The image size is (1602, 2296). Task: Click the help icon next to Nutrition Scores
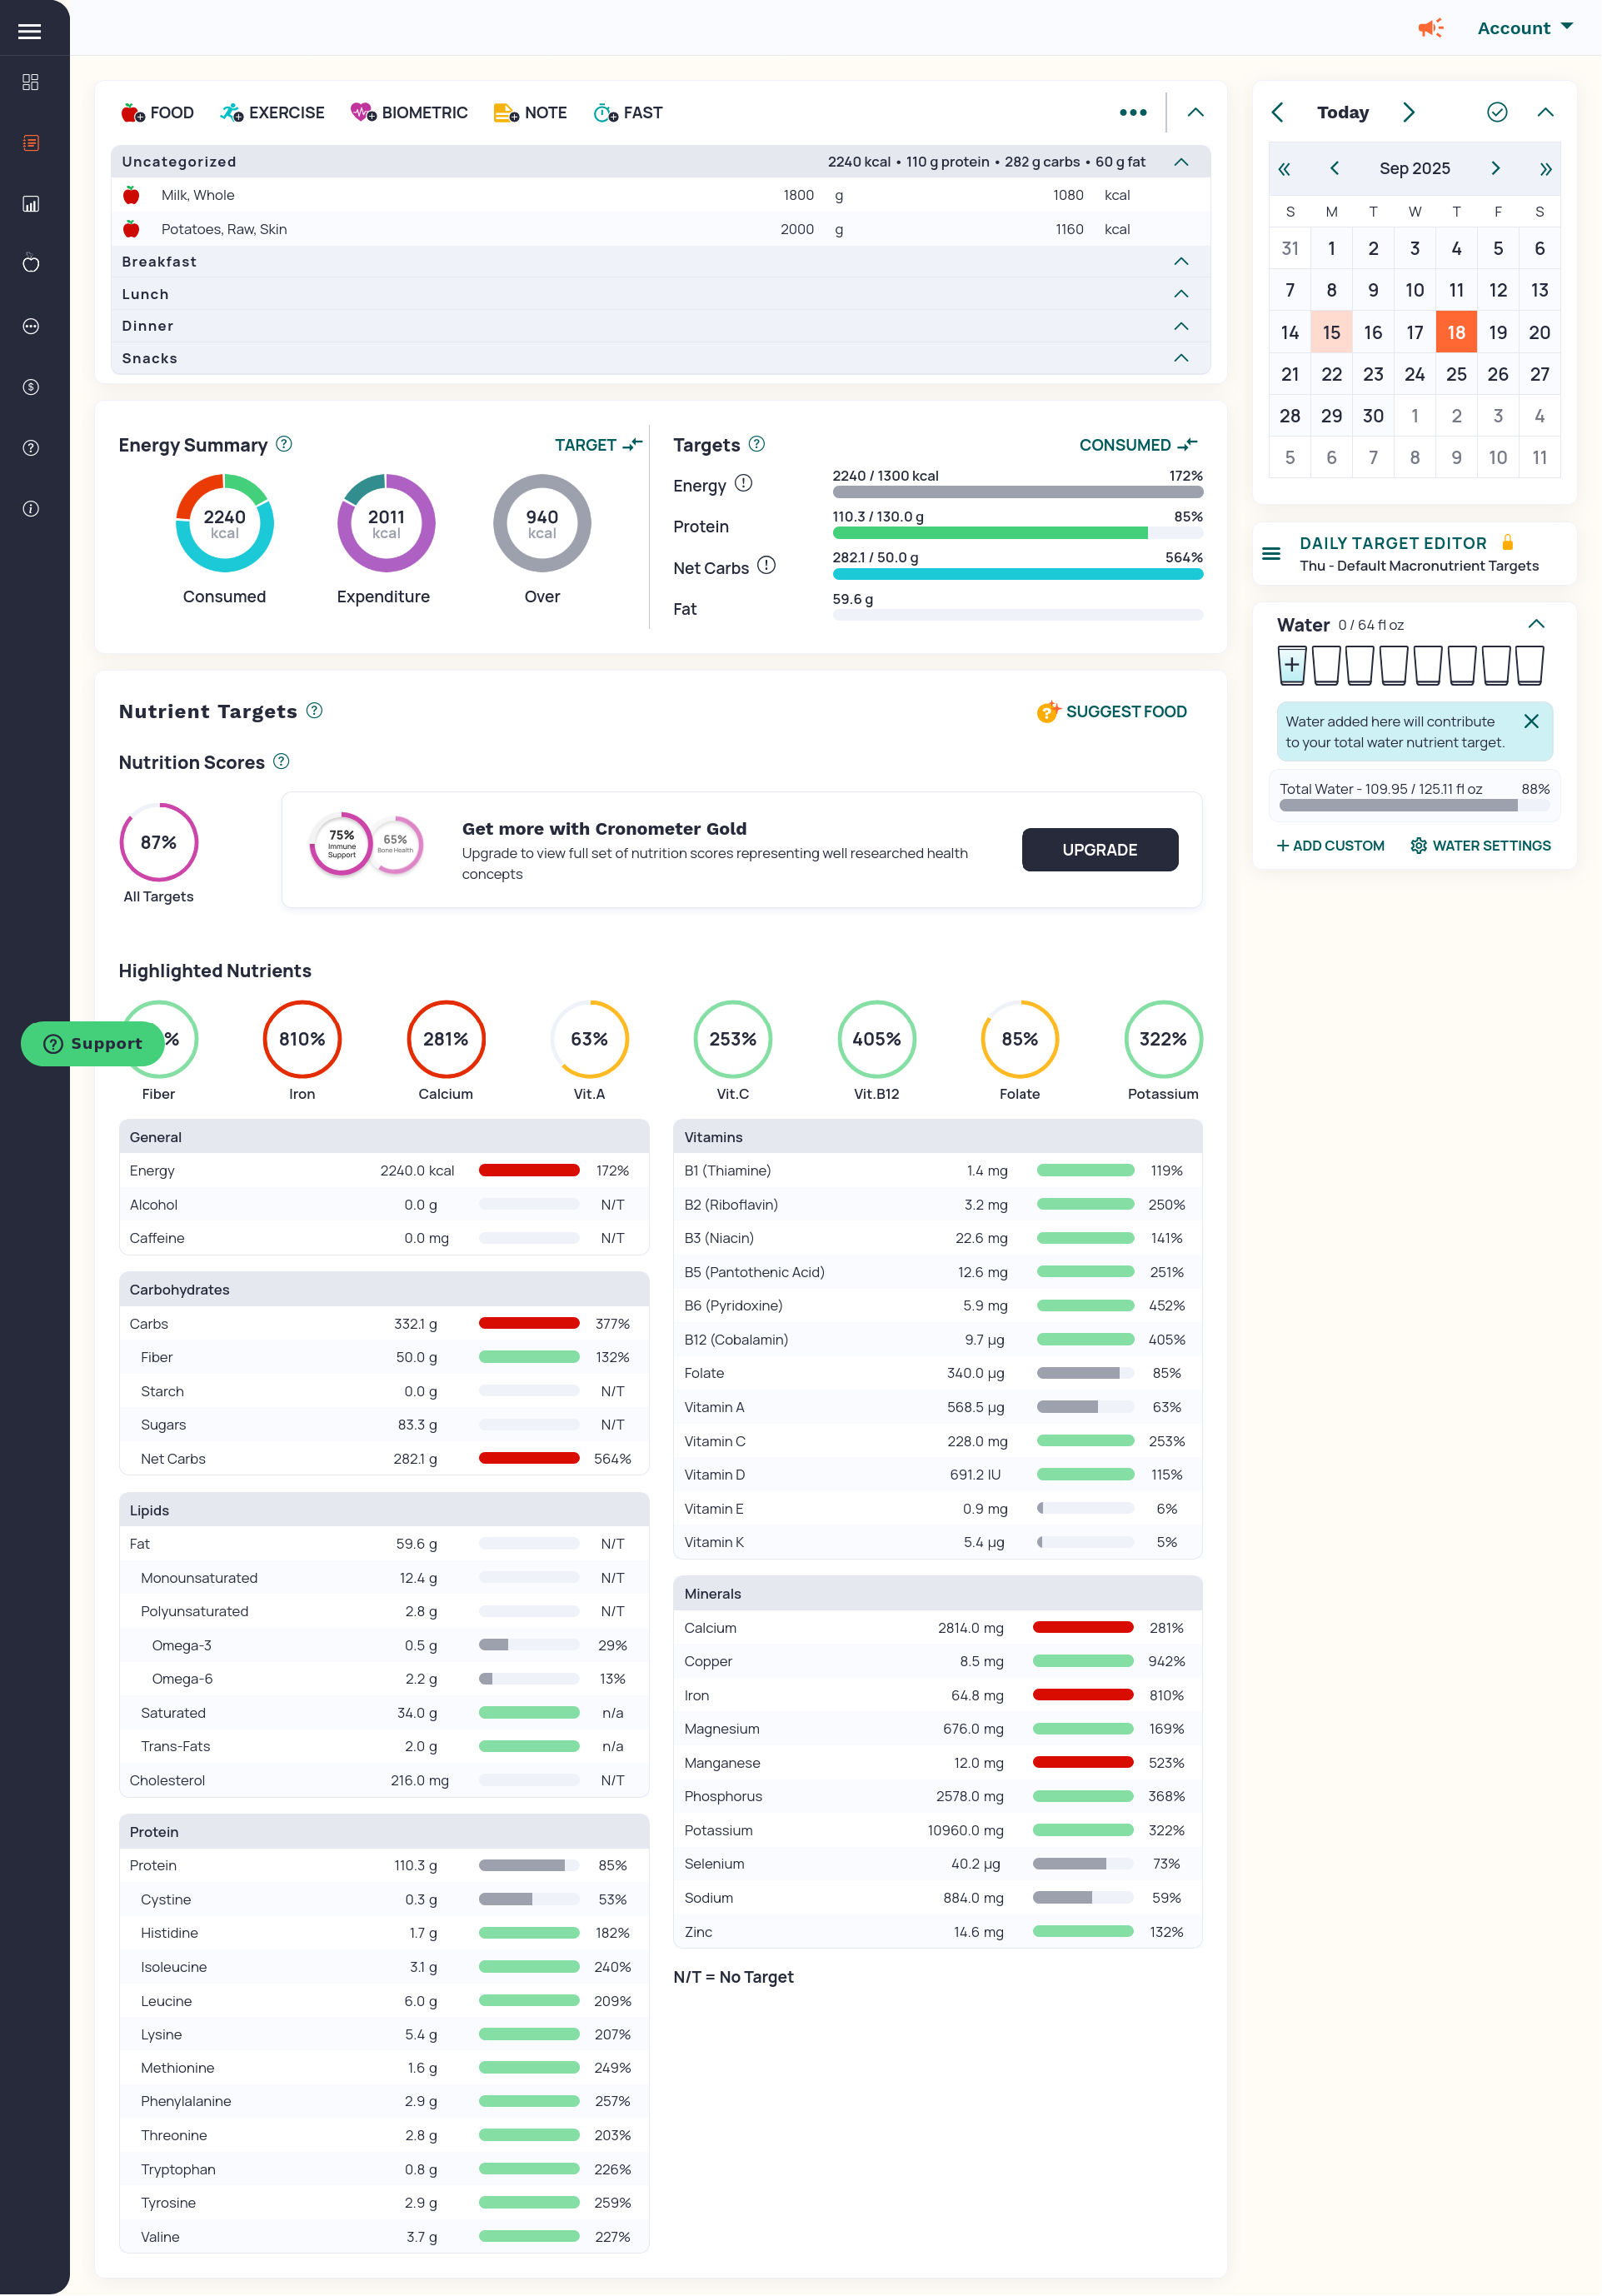coord(281,761)
